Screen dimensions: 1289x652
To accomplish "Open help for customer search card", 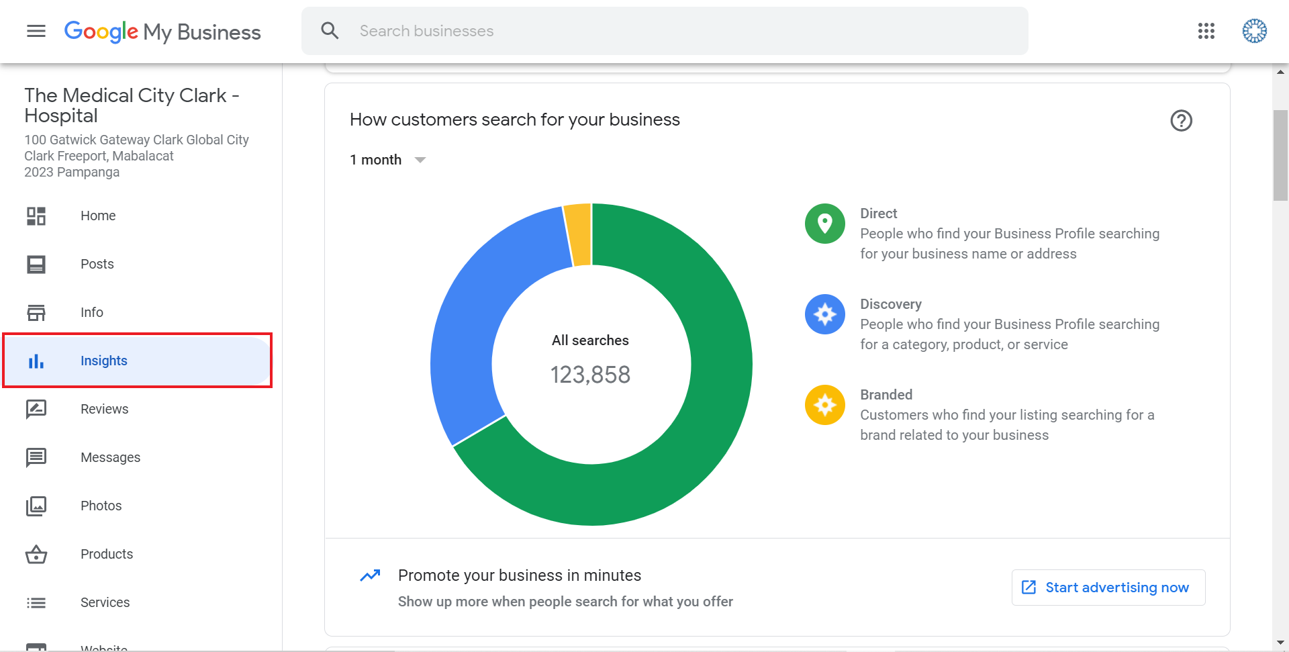I will (1181, 121).
